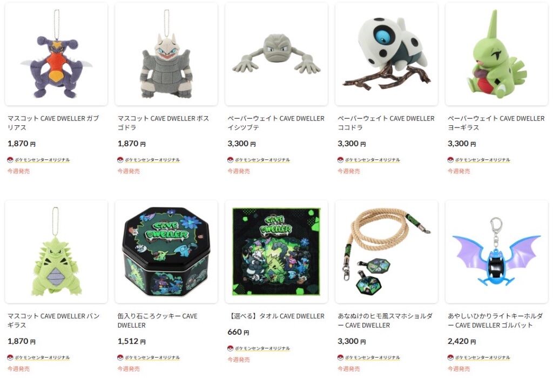
Task: Open ペーパーウェイト CAVE DWELLER イシツブテ title link
Action: click(276, 123)
